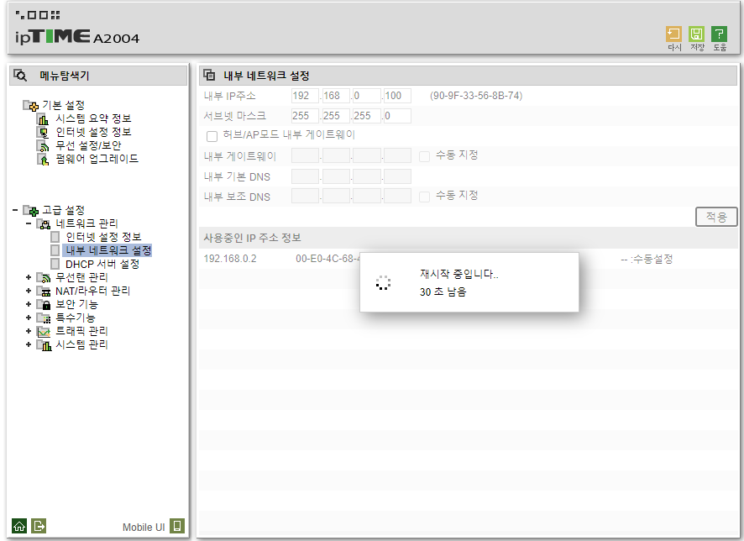Viewport: 744px width, 541px height.
Task: Click the ipTIME A2004 logo
Action: point(77,36)
